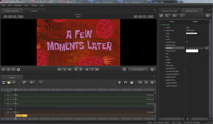Screen dimensions: 213x124
Task: Step forward one frame
Action: point(87,70)
